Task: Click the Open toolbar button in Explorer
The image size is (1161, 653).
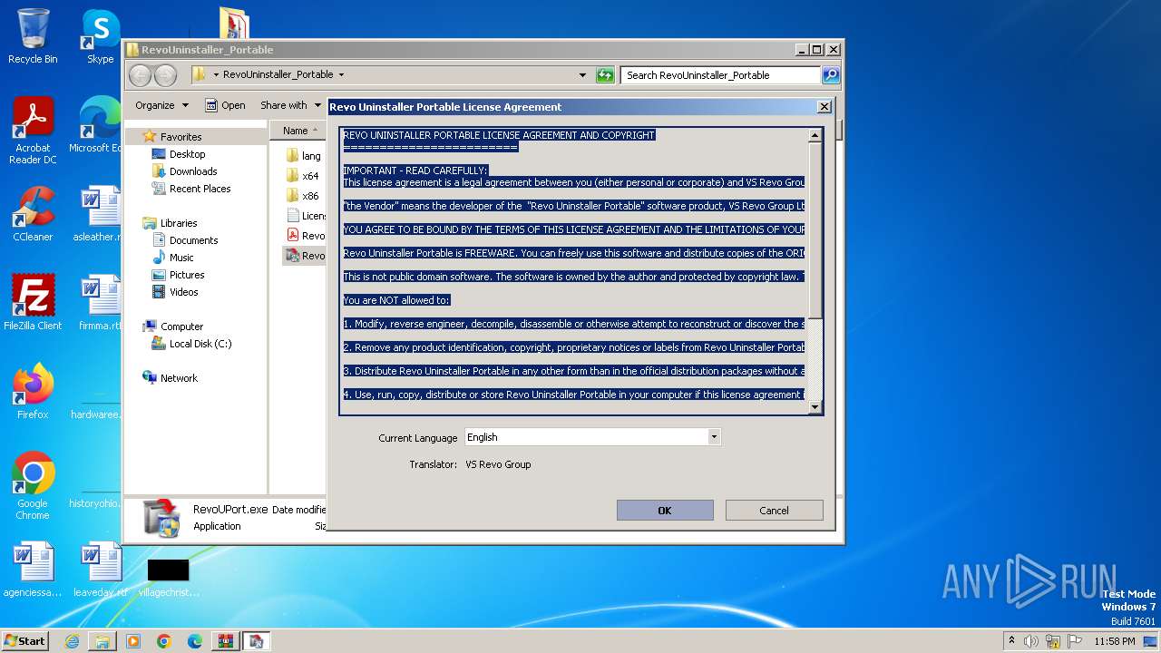Action: 225,105
